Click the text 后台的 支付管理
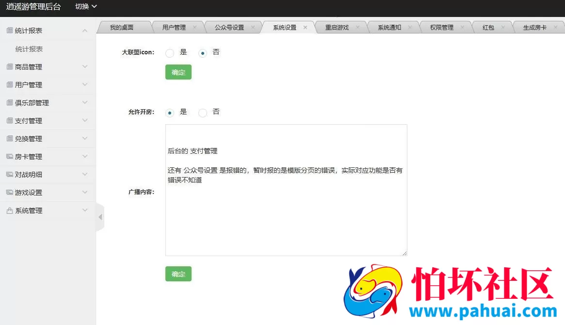Viewport: 565px width, 325px height. pyautogui.click(x=193, y=151)
